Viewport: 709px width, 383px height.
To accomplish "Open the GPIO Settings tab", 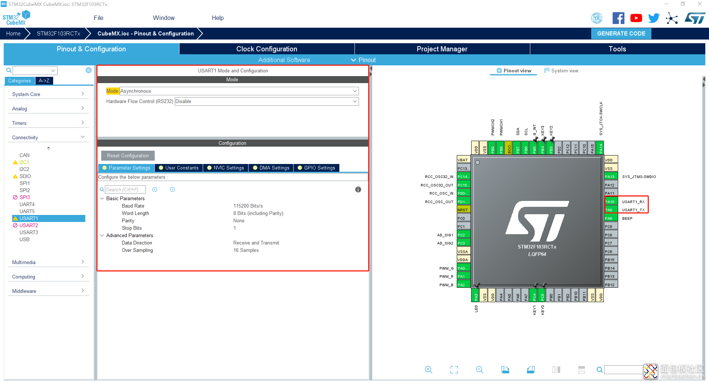I will point(316,168).
